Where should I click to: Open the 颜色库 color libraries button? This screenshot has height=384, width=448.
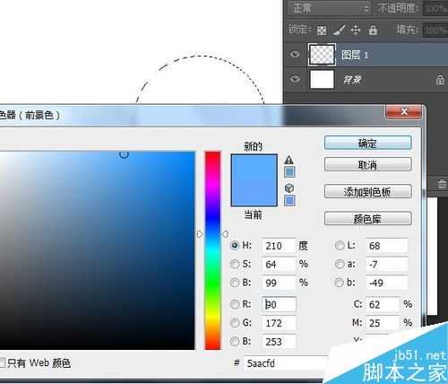click(x=367, y=219)
